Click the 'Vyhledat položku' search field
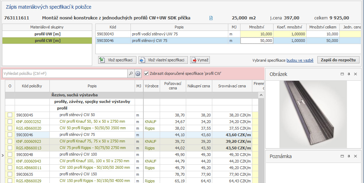 [64, 73]
